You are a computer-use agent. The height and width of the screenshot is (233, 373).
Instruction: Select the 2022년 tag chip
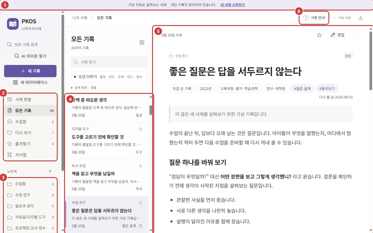206,89
